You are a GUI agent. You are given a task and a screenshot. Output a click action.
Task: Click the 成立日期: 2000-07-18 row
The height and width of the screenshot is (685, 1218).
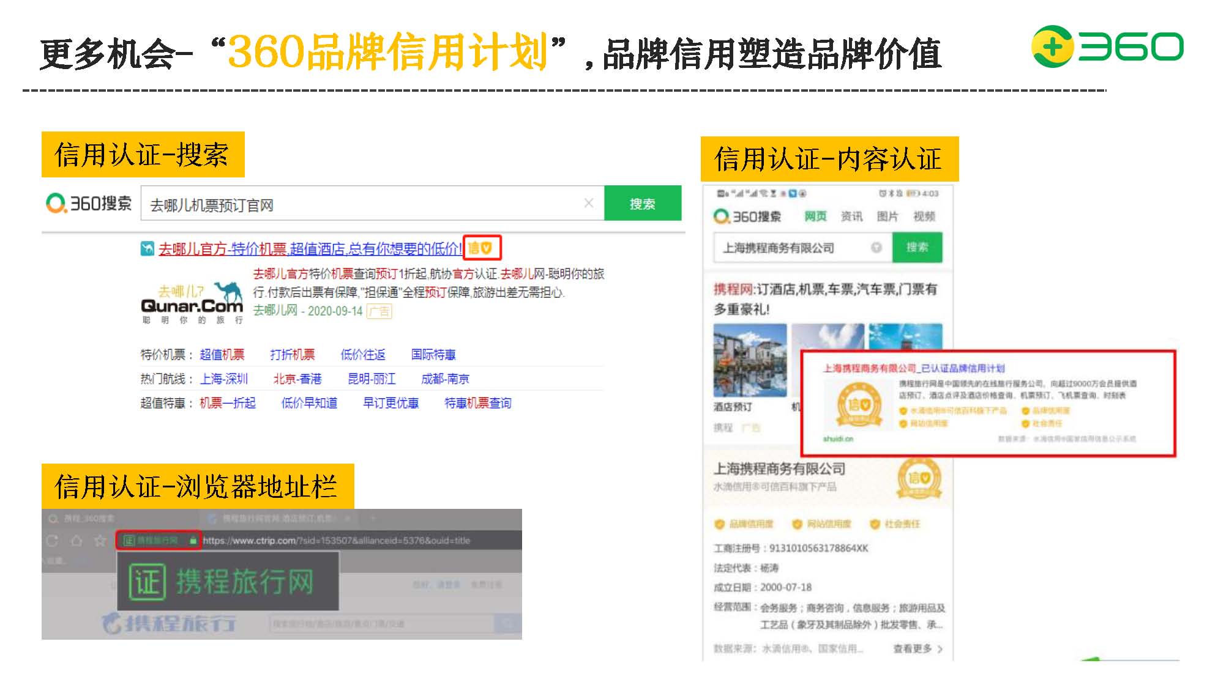click(x=763, y=588)
